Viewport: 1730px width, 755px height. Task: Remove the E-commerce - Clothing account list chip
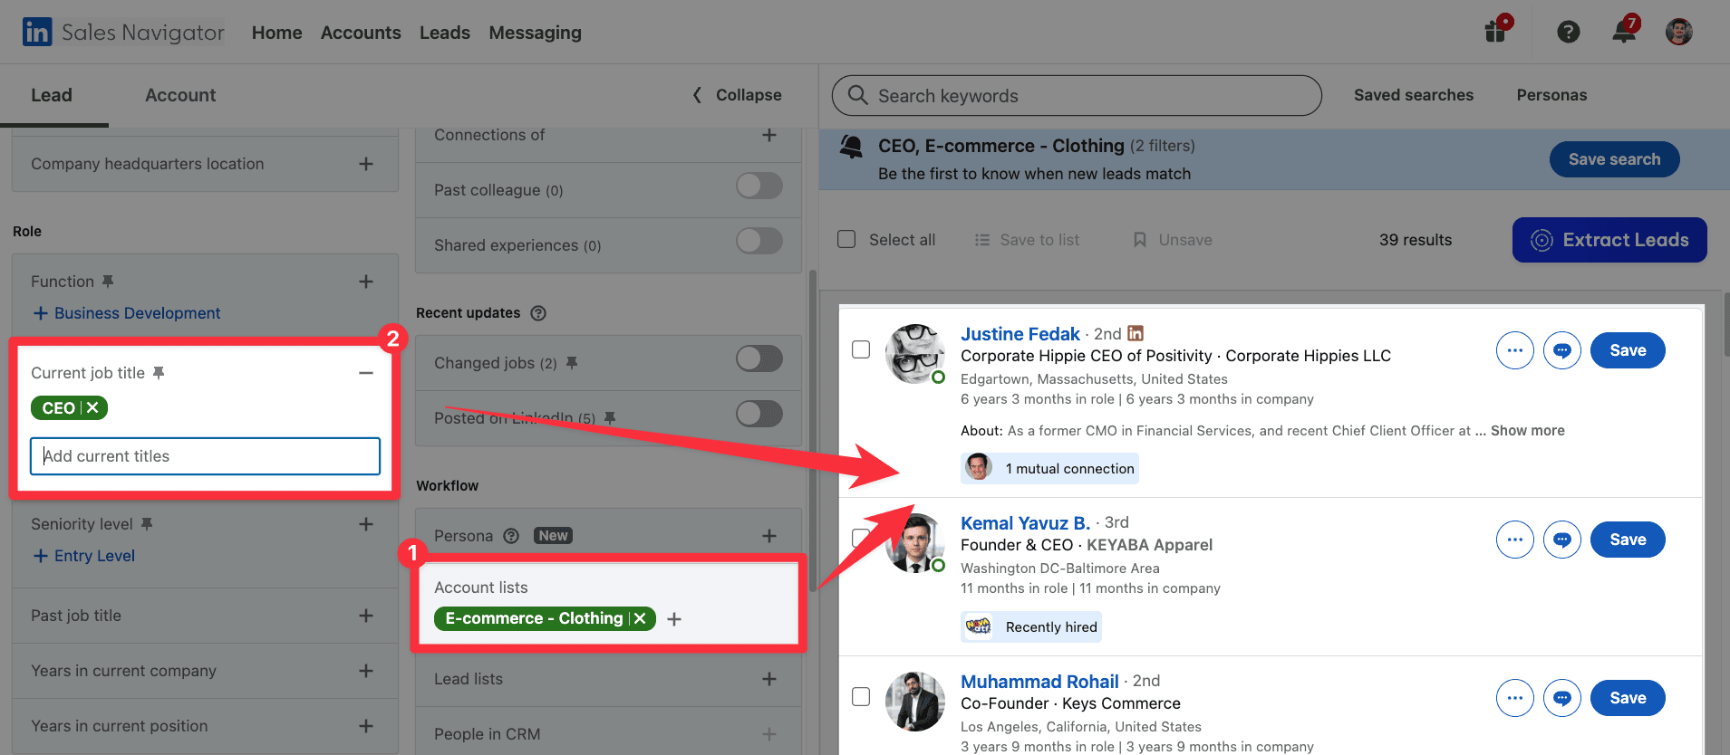640,618
